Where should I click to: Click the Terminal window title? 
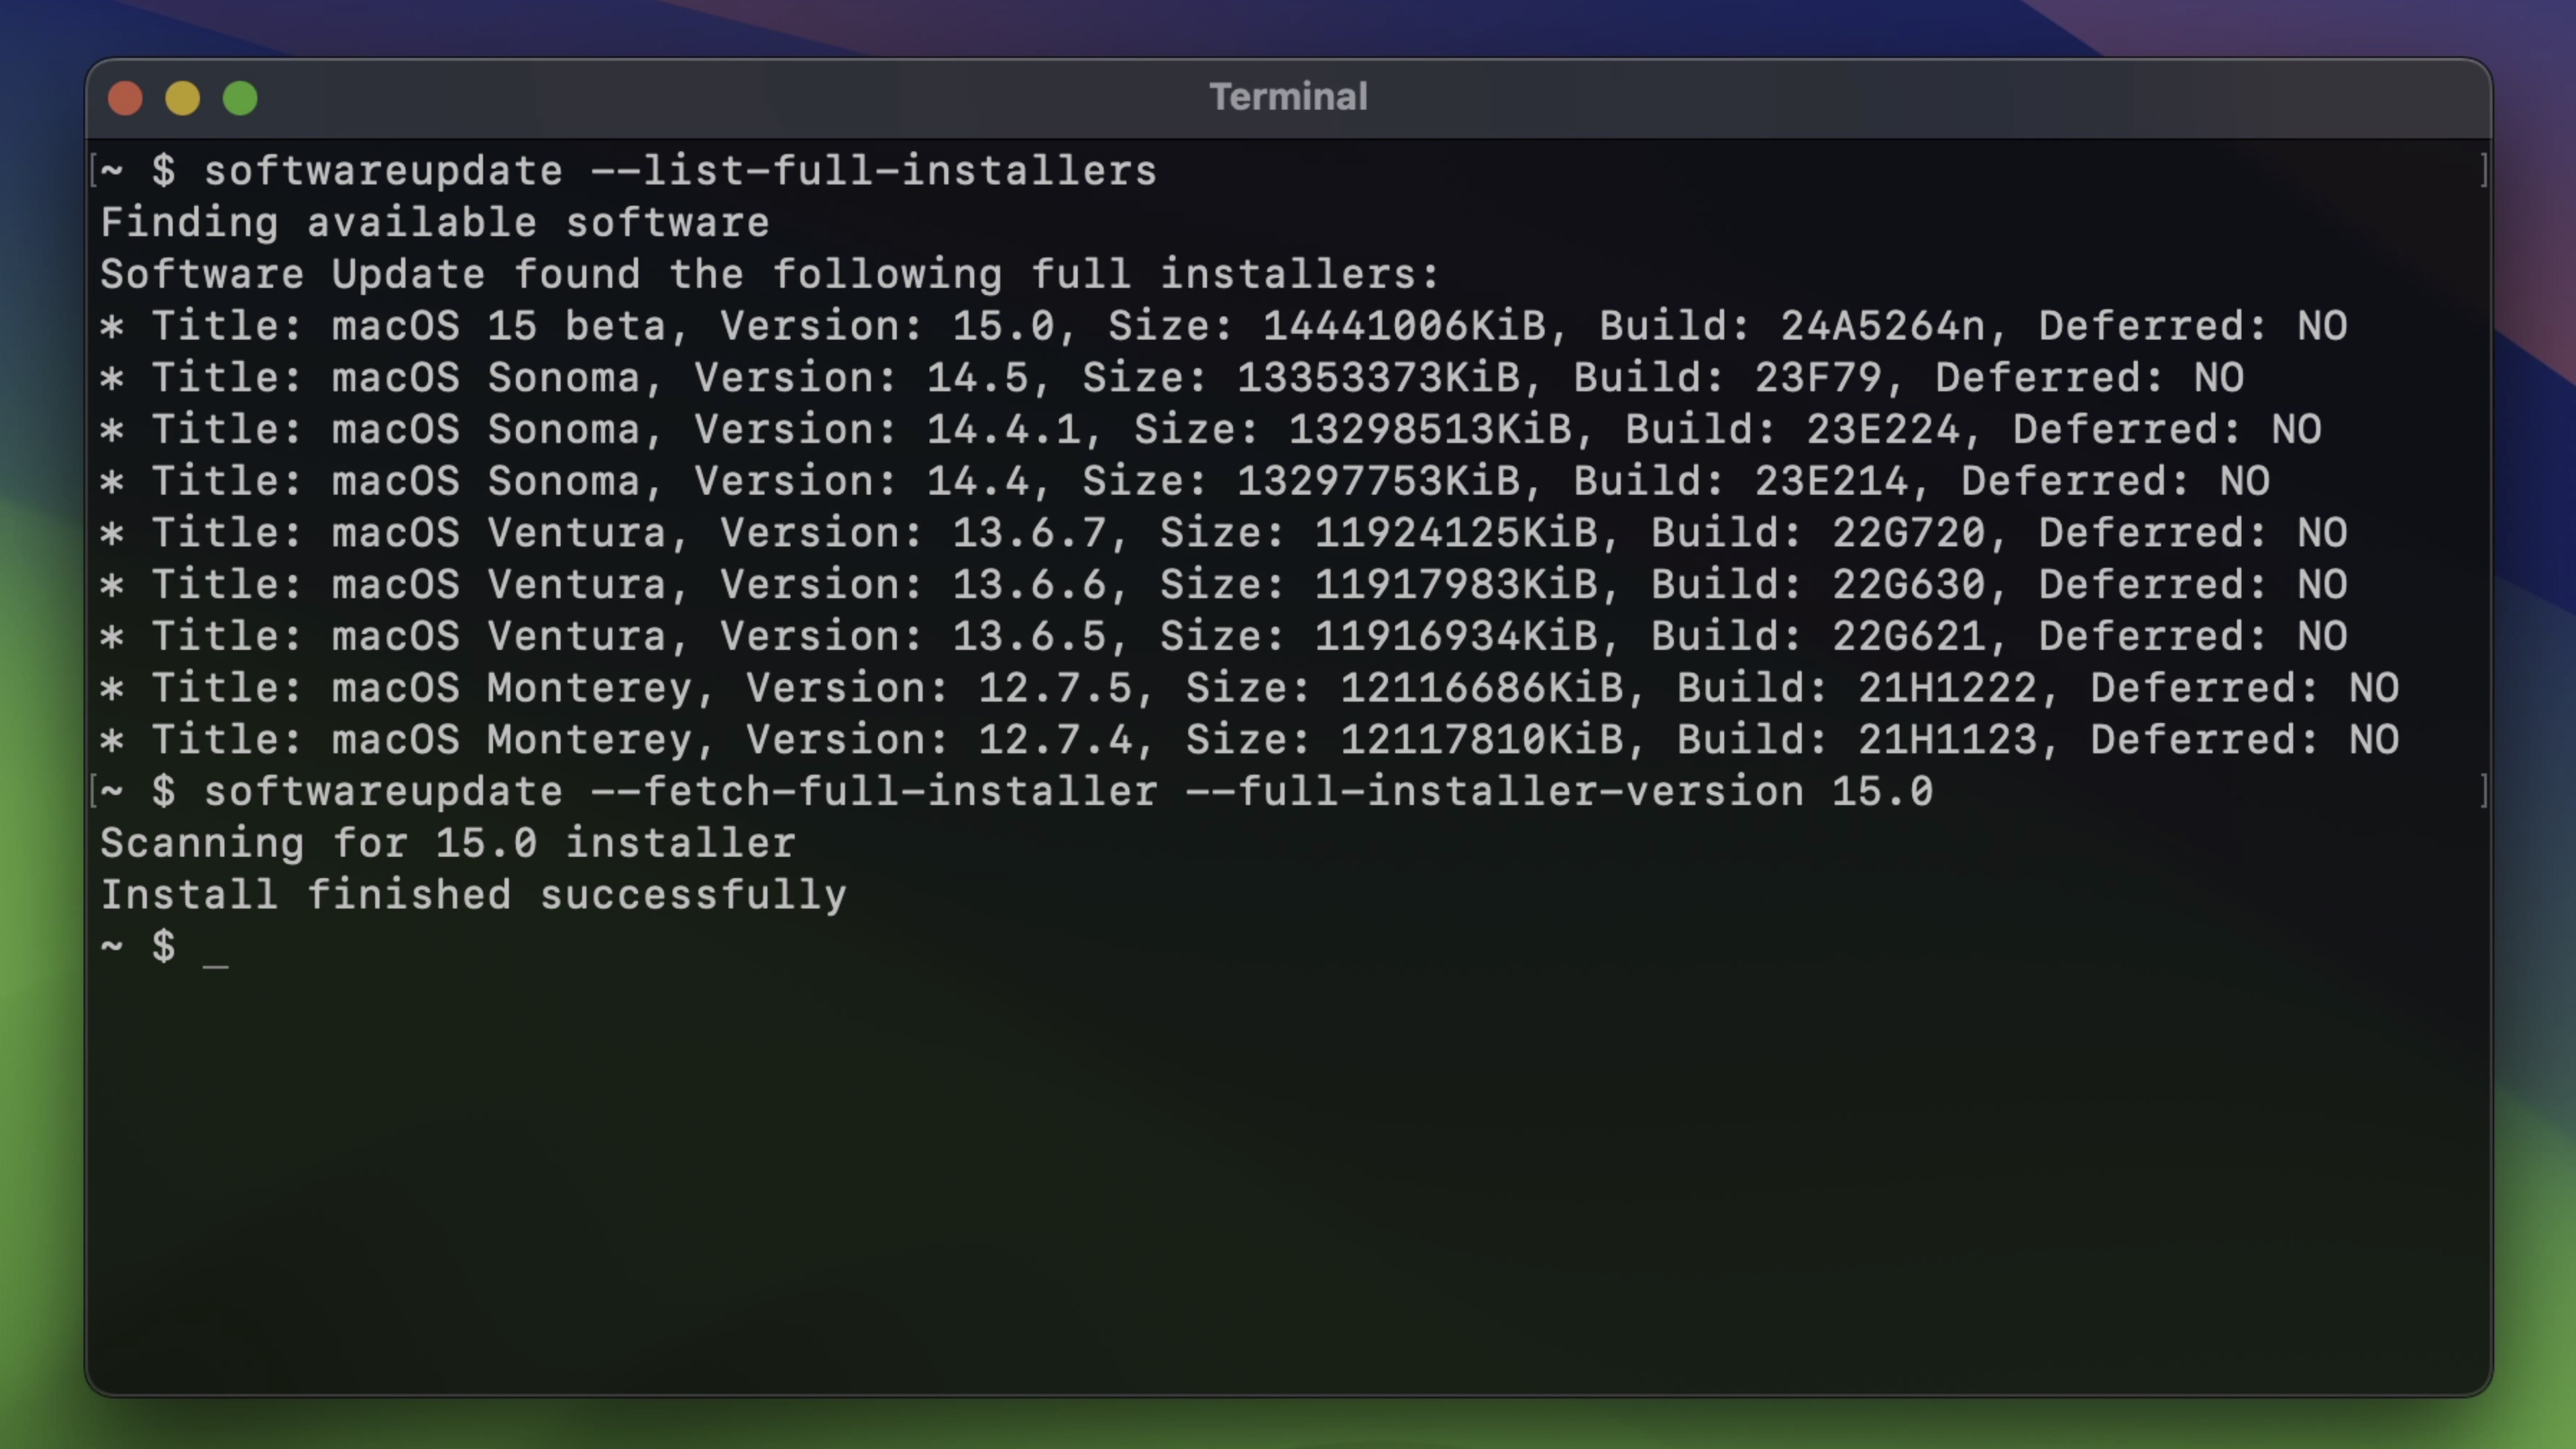pos(1288,96)
